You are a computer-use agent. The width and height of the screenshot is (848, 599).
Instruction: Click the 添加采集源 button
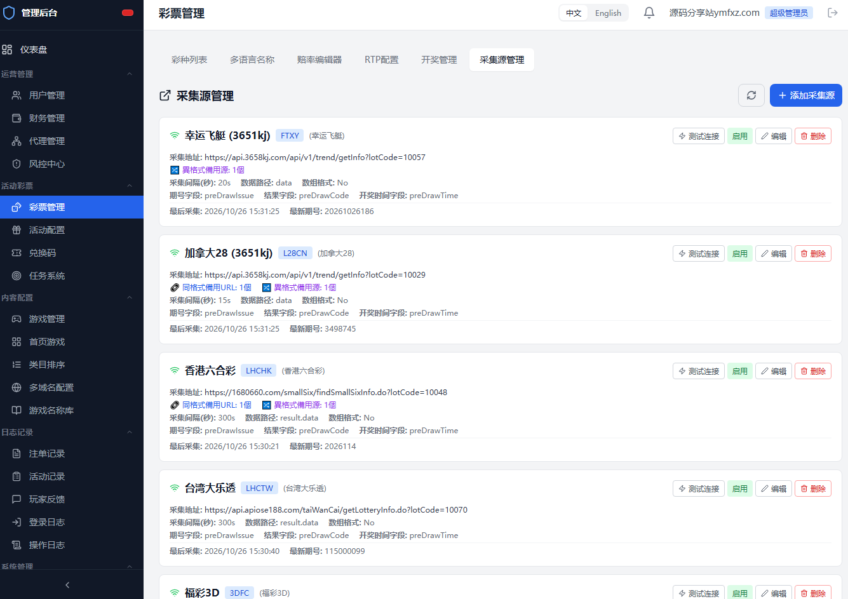[806, 95]
